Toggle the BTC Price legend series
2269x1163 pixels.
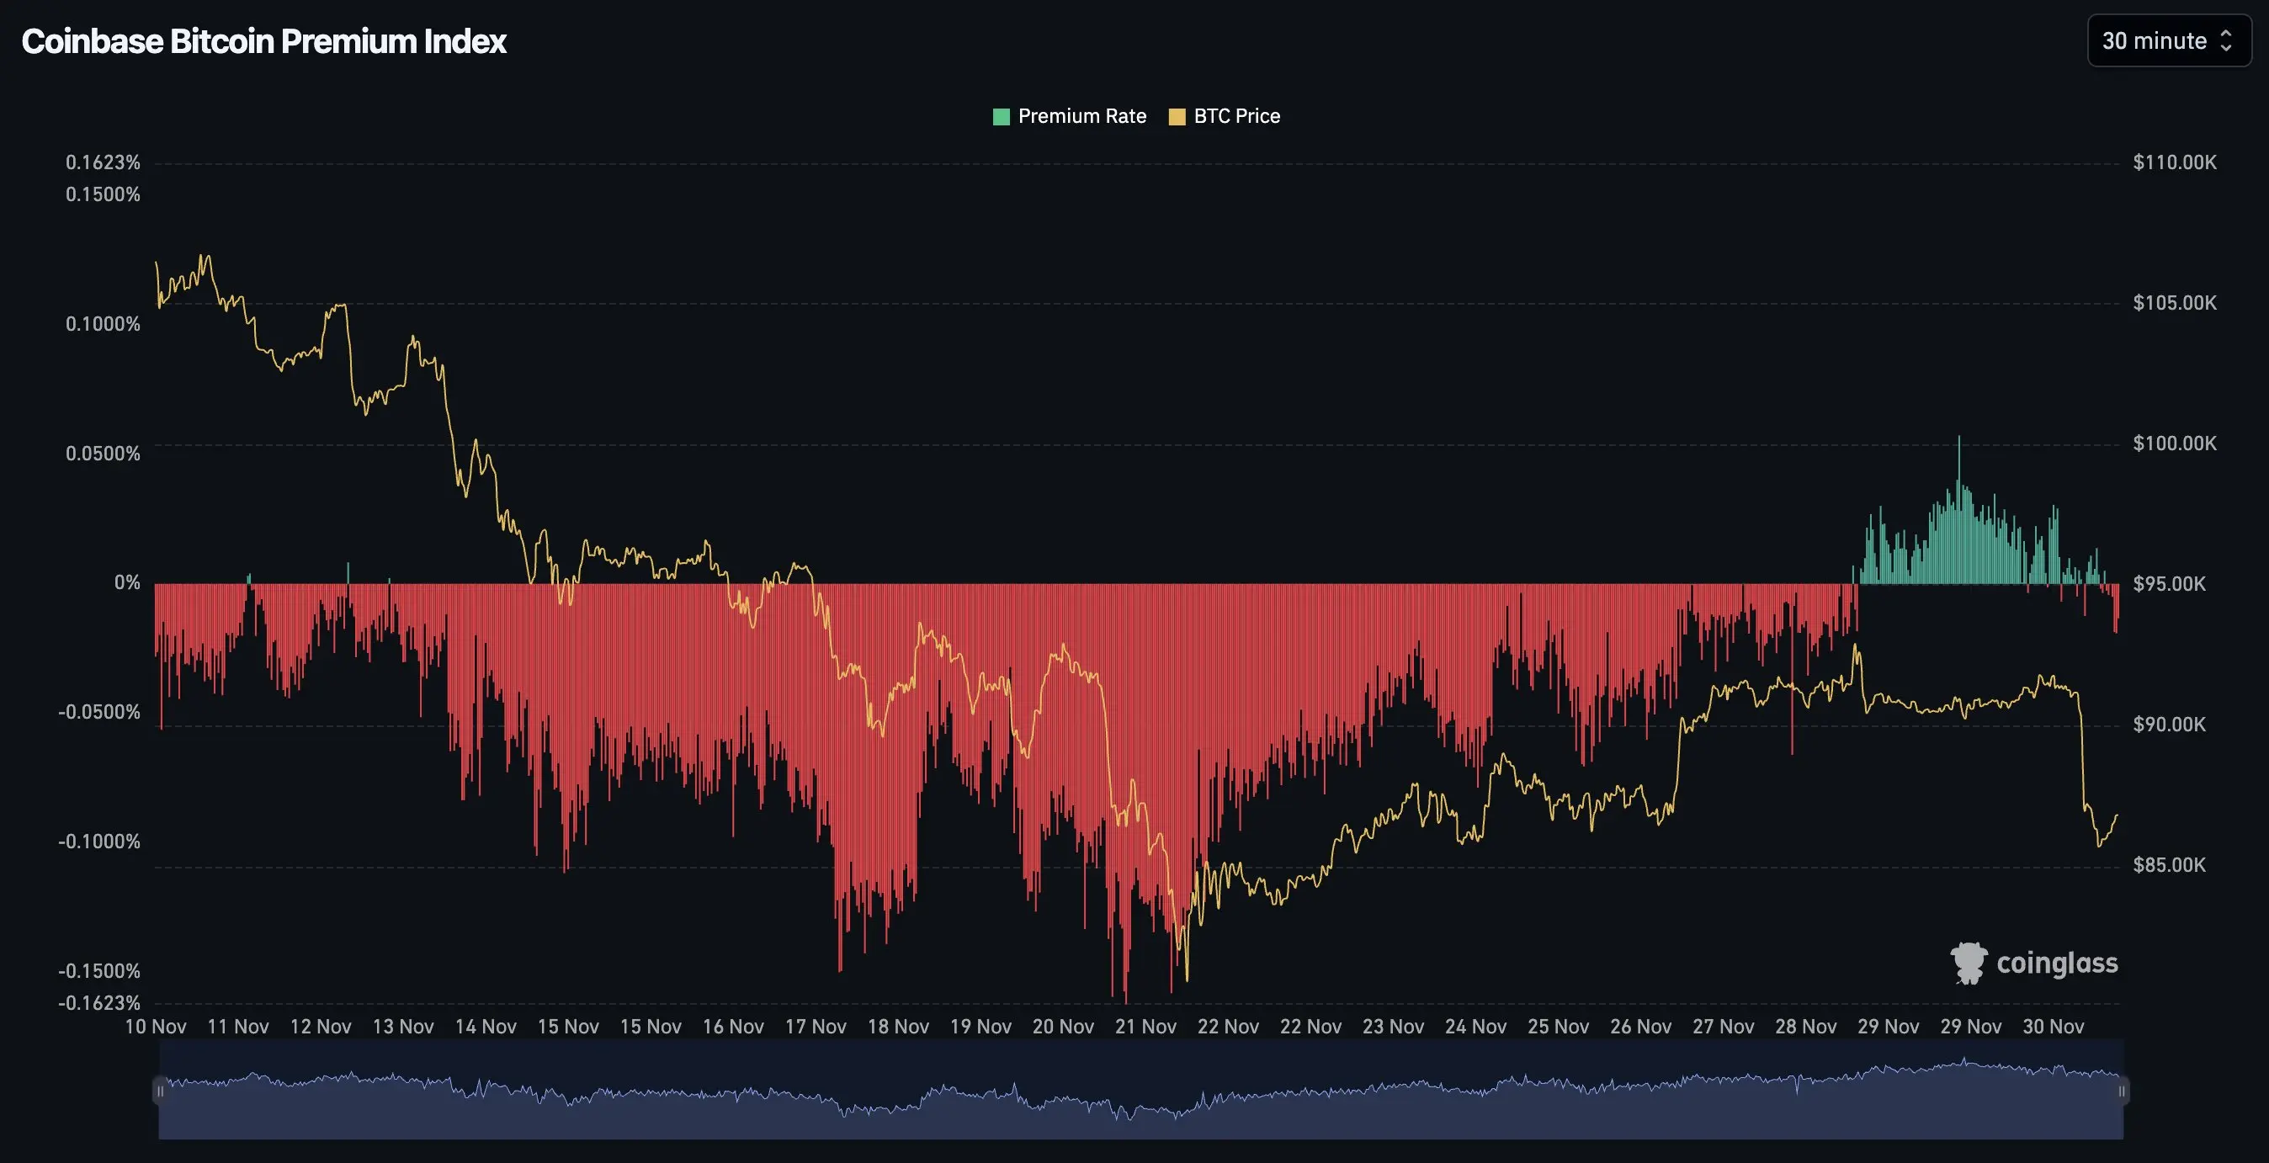[1235, 116]
